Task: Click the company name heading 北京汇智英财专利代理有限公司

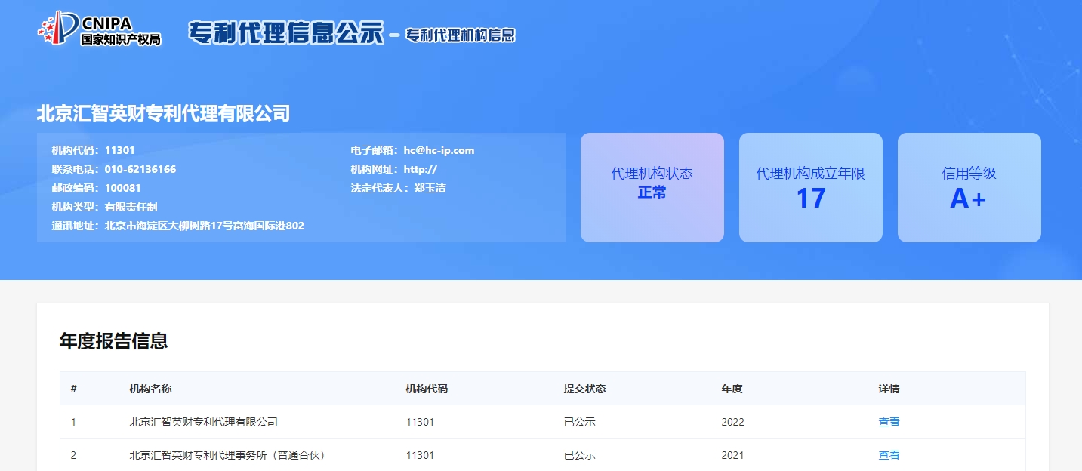Action: (x=163, y=114)
